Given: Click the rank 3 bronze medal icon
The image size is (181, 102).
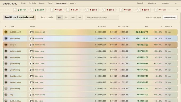Looking at the screenshot, I should point(6,44).
